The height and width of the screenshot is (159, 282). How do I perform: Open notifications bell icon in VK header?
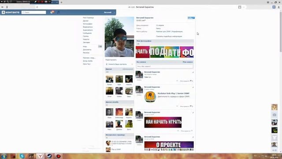(52, 12)
